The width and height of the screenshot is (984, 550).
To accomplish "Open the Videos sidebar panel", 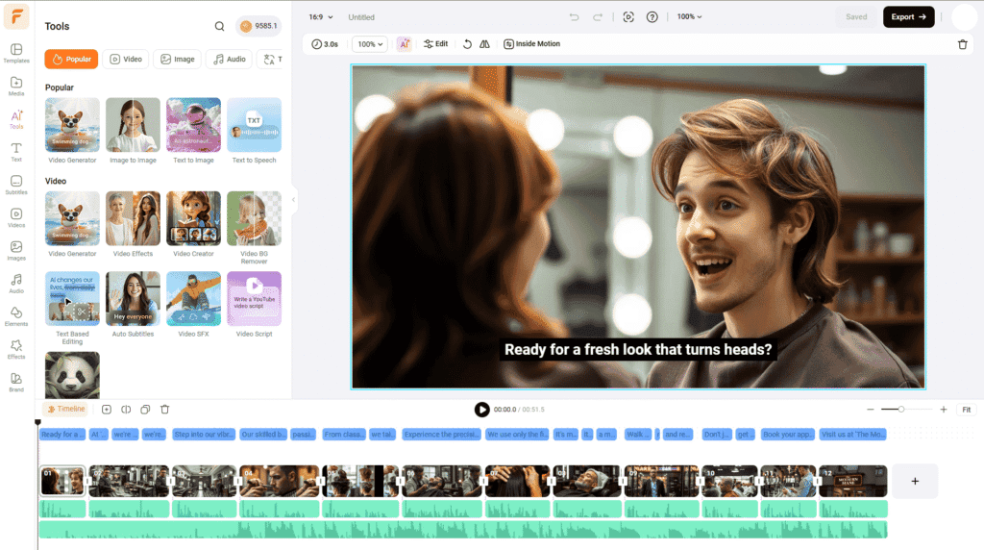I will click(16, 218).
